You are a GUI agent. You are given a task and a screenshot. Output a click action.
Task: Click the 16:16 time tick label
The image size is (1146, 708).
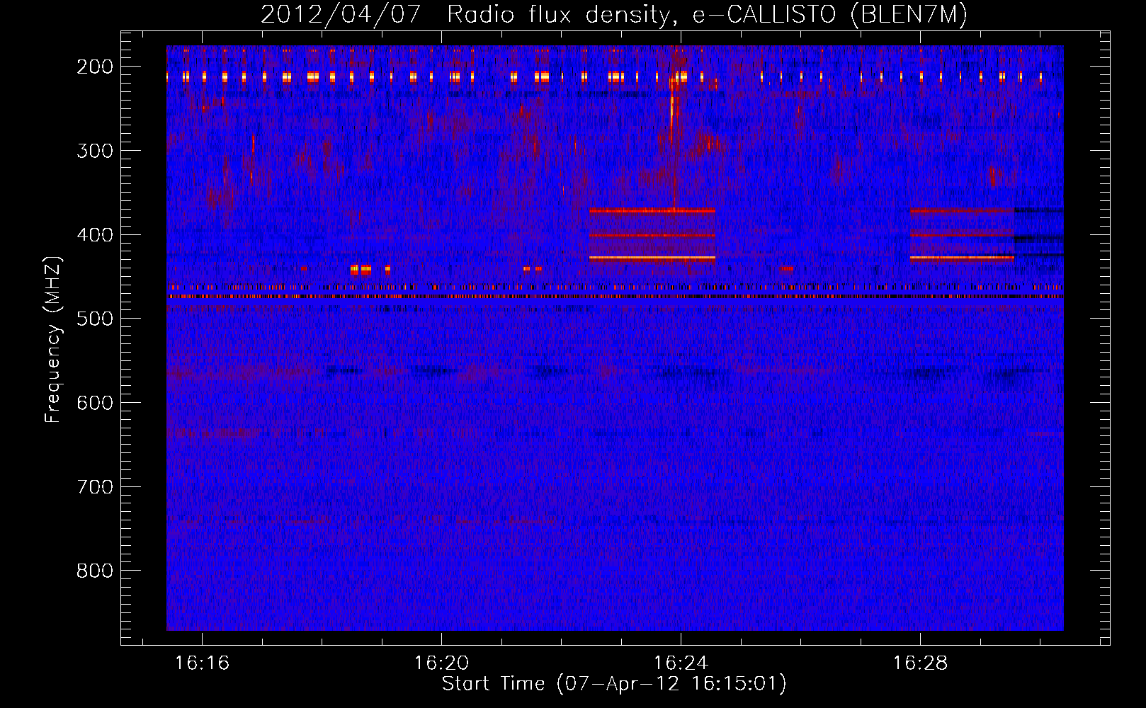click(203, 663)
